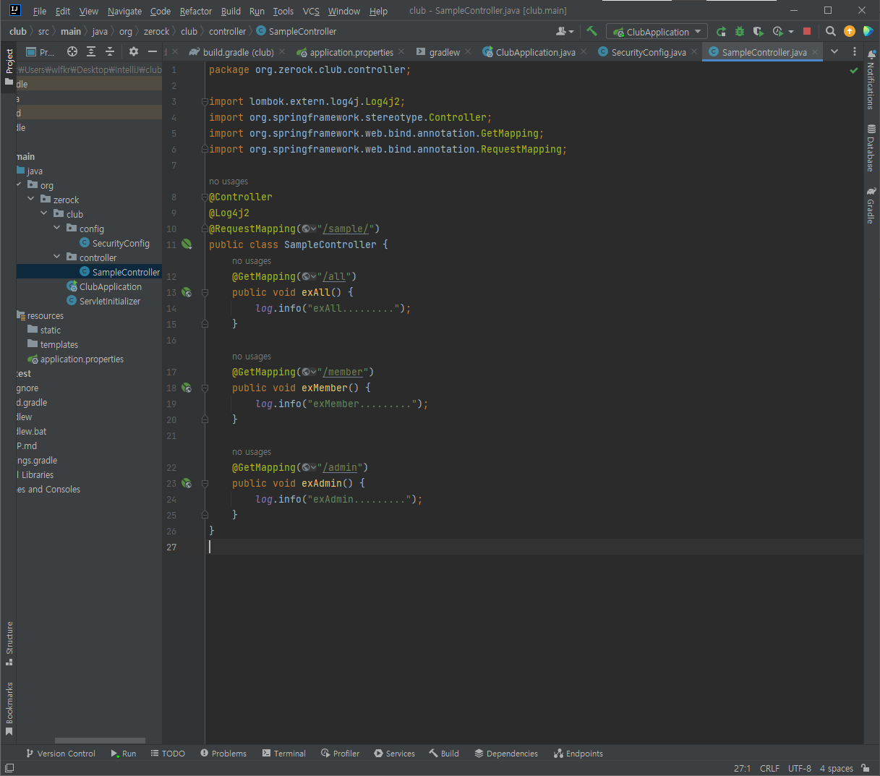Open the editor tabs more-options kebab menu

[x=855, y=51]
